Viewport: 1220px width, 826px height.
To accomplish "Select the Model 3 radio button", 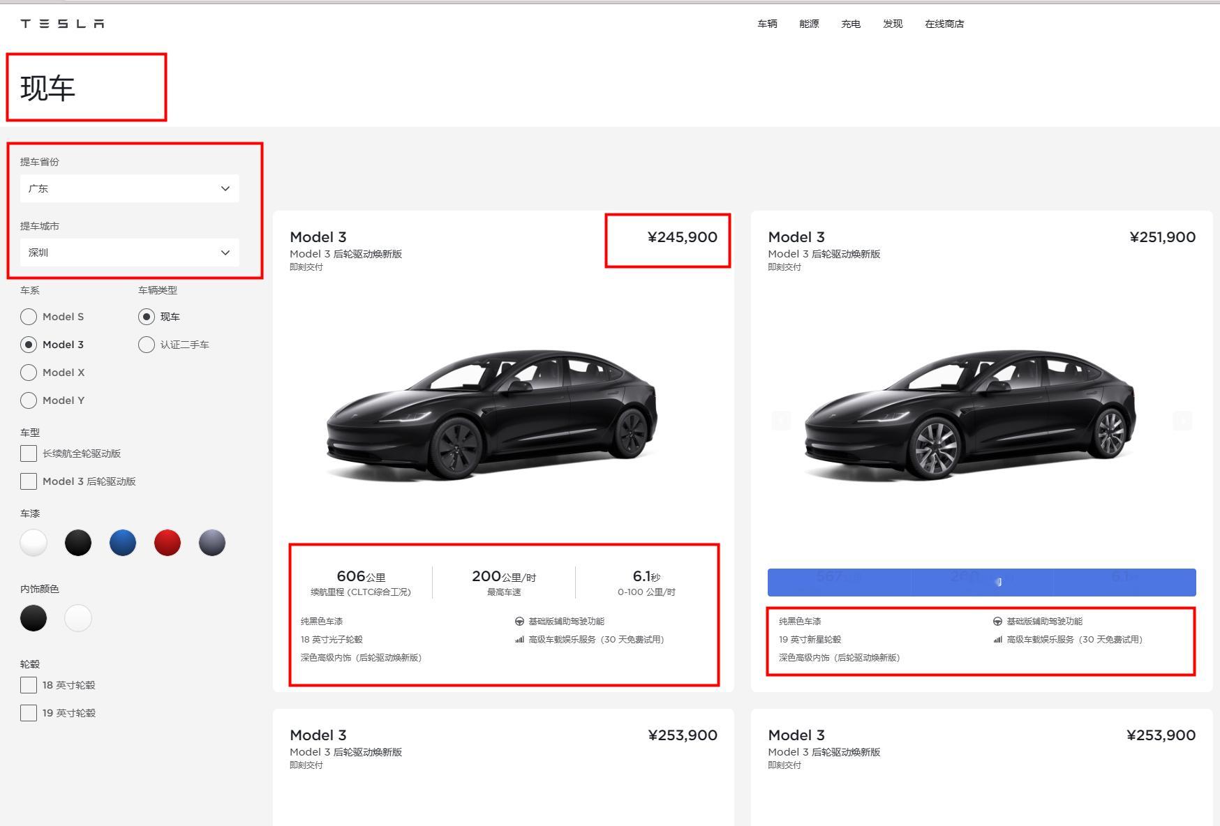I will (29, 345).
